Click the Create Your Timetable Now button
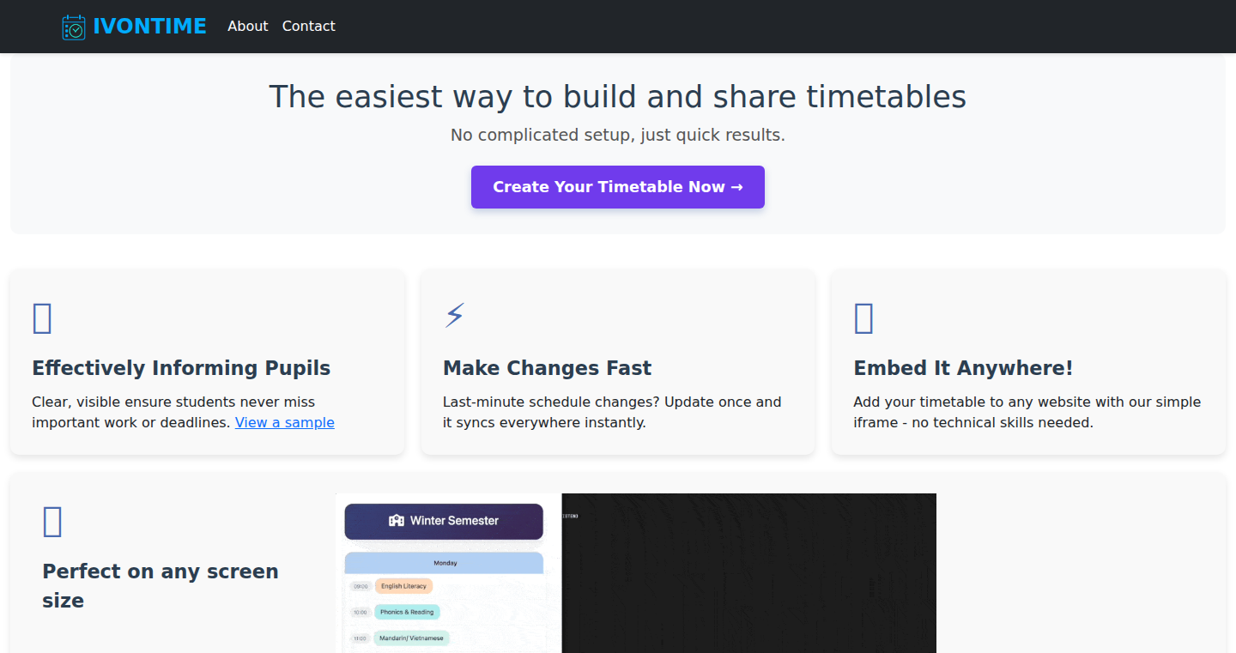This screenshot has height=653, width=1236. click(x=618, y=187)
